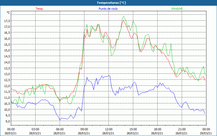This screenshot has width=217, height=136.
Task: Click the 09:00 time axis label
Action: pos(84,129)
